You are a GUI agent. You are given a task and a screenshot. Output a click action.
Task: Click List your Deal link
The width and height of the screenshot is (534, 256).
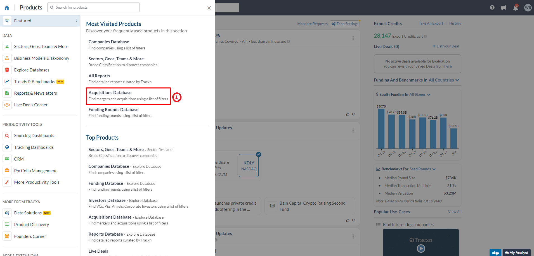coord(446,46)
